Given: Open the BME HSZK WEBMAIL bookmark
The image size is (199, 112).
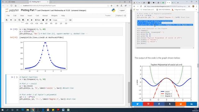Looking at the screenshot, I should pyautogui.click(x=163, y=10).
